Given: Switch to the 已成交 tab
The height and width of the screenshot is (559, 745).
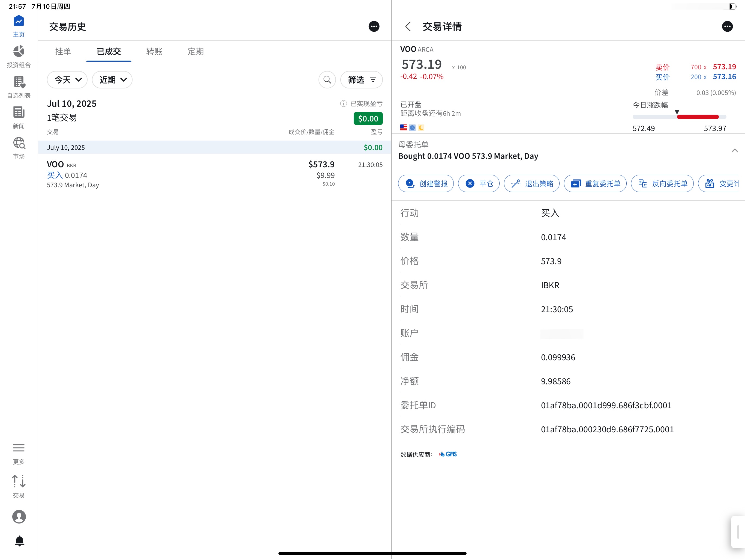Looking at the screenshot, I should [109, 51].
